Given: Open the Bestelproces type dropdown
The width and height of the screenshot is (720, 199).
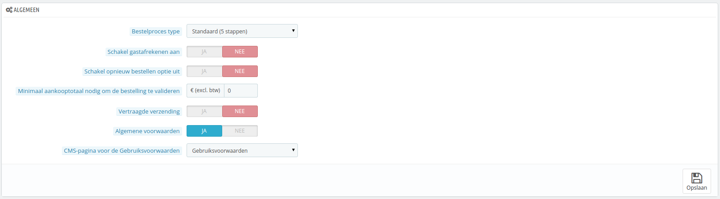Looking at the screenshot, I should [242, 31].
